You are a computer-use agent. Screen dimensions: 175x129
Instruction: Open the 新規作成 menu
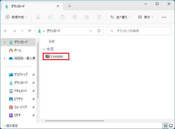point(16,17)
